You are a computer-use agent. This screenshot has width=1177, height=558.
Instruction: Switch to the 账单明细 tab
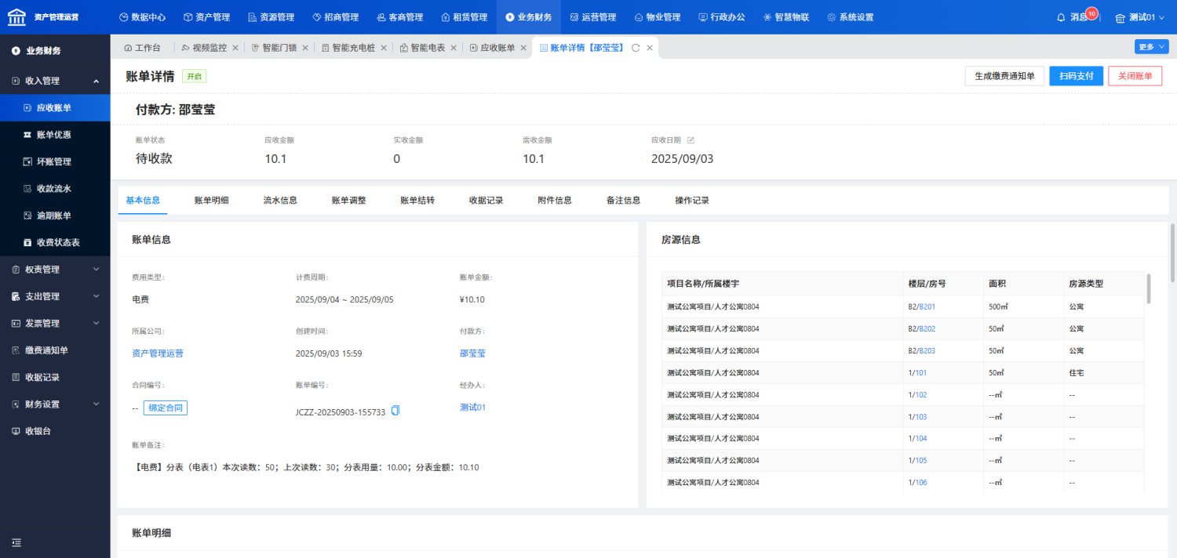click(x=211, y=200)
